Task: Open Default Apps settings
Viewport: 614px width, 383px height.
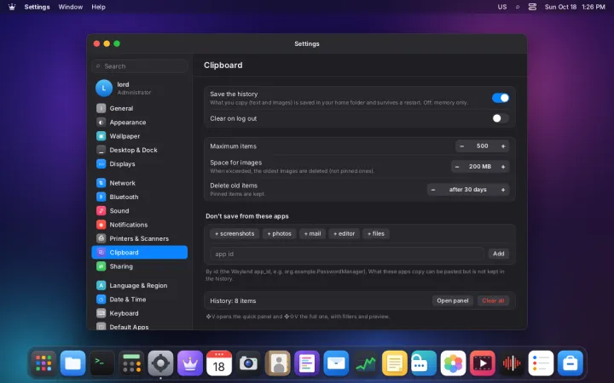Action: 139,326
